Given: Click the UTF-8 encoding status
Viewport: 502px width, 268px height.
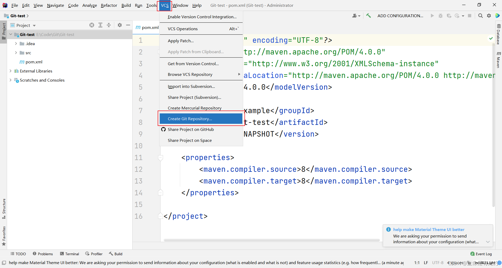Looking at the screenshot, I should click(x=438, y=263).
